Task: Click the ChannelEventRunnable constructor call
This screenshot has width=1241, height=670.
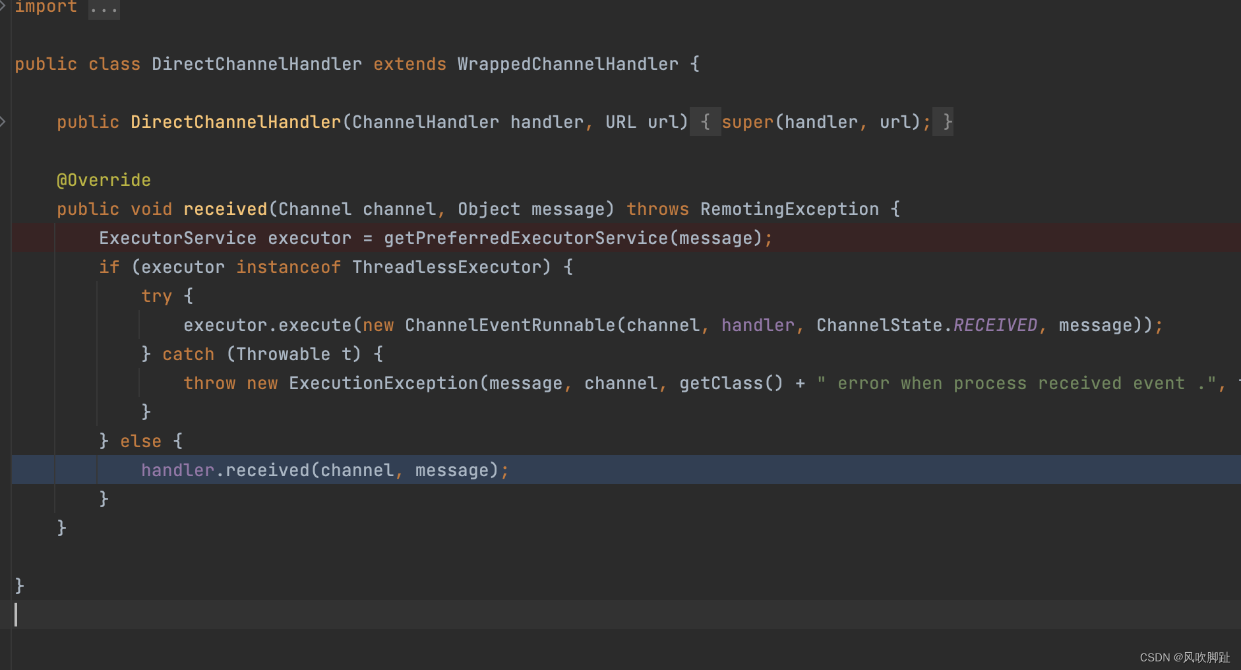Action: (x=510, y=325)
